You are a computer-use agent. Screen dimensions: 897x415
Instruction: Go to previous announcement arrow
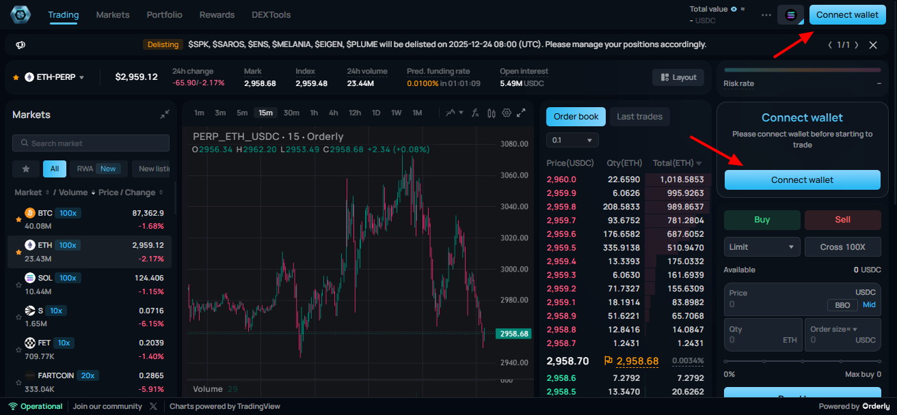pyautogui.click(x=830, y=45)
